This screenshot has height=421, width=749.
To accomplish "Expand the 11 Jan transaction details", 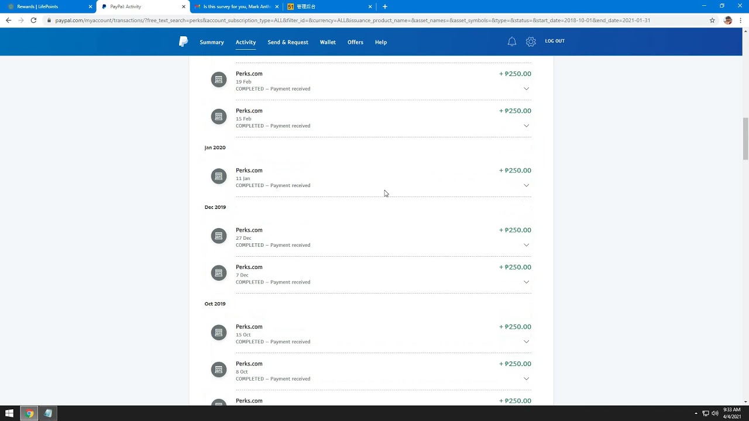I will tap(526, 185).
